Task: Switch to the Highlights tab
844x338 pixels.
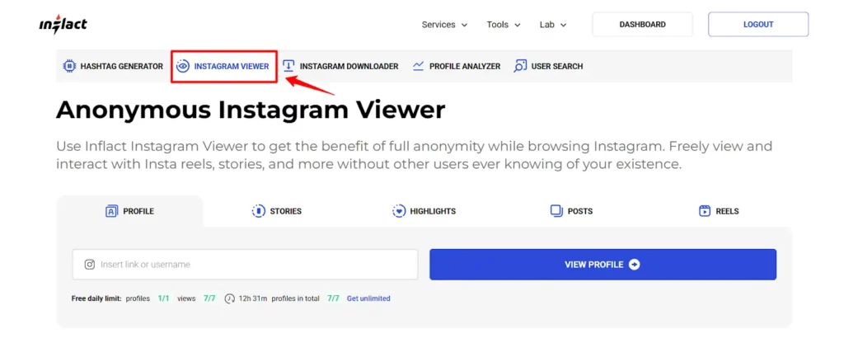Action: pyautogui.click(x=424, y=211)
